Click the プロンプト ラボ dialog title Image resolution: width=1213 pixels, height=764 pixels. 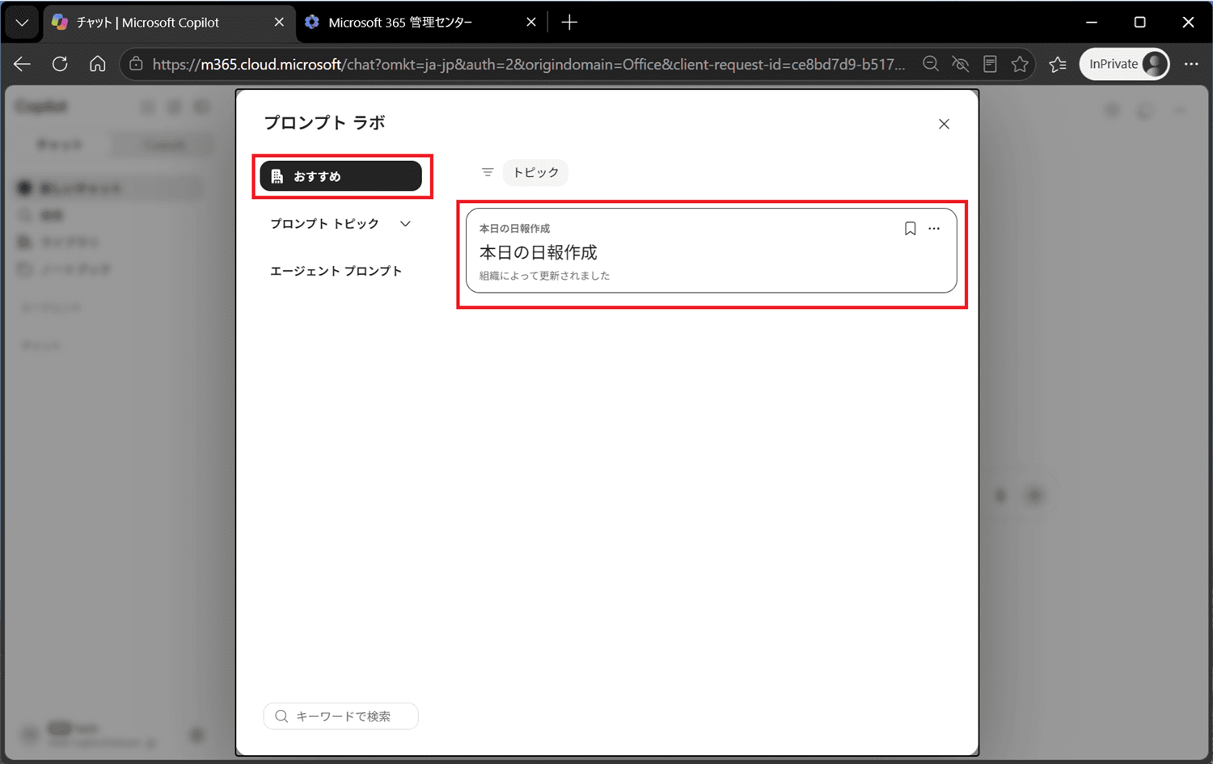click(x=324, y=123)
